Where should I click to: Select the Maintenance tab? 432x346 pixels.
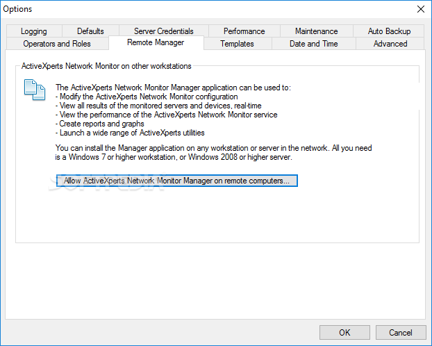[x=316, y=31]
